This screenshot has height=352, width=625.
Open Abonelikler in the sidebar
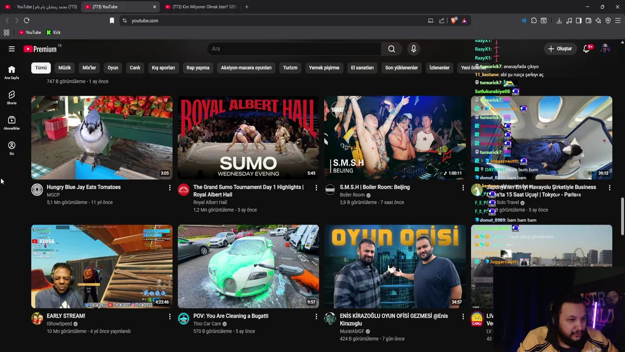click(12, 123)
